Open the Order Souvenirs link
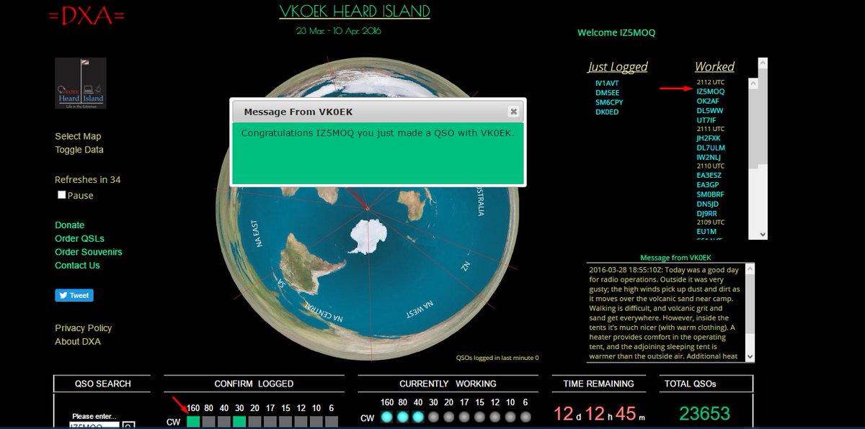Viewport: 865px width, 429px height. point(89,252)
